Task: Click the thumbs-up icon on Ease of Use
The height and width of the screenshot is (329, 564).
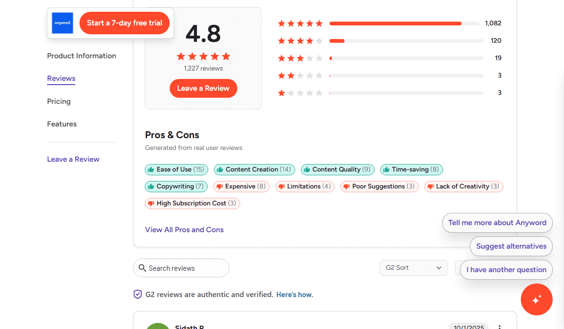Action: [150, 169]
